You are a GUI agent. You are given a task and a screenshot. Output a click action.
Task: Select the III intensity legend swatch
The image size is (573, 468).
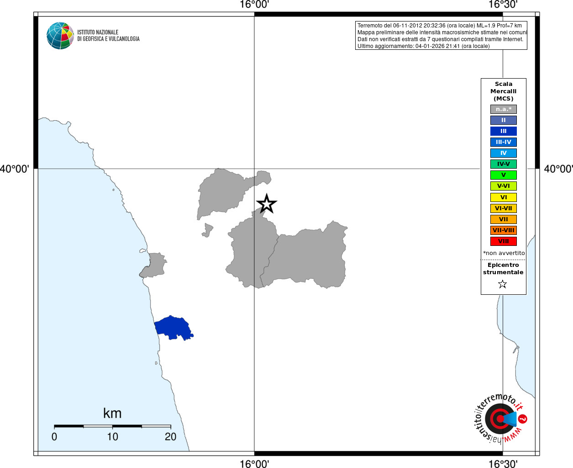[x=503, y=131]
